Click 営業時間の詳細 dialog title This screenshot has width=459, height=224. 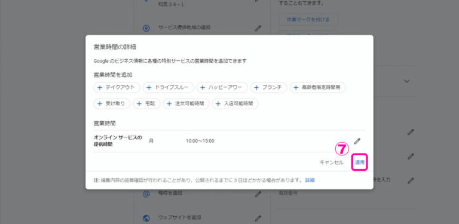115,47
